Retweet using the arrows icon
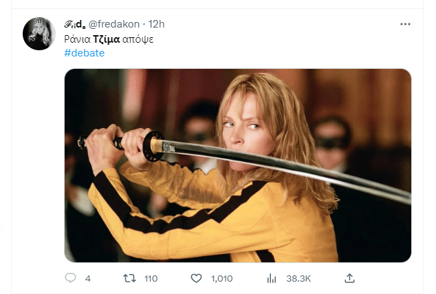 [129, 278]
